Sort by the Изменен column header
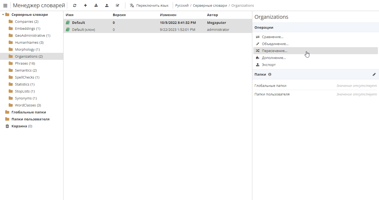 tap(168, 15)
